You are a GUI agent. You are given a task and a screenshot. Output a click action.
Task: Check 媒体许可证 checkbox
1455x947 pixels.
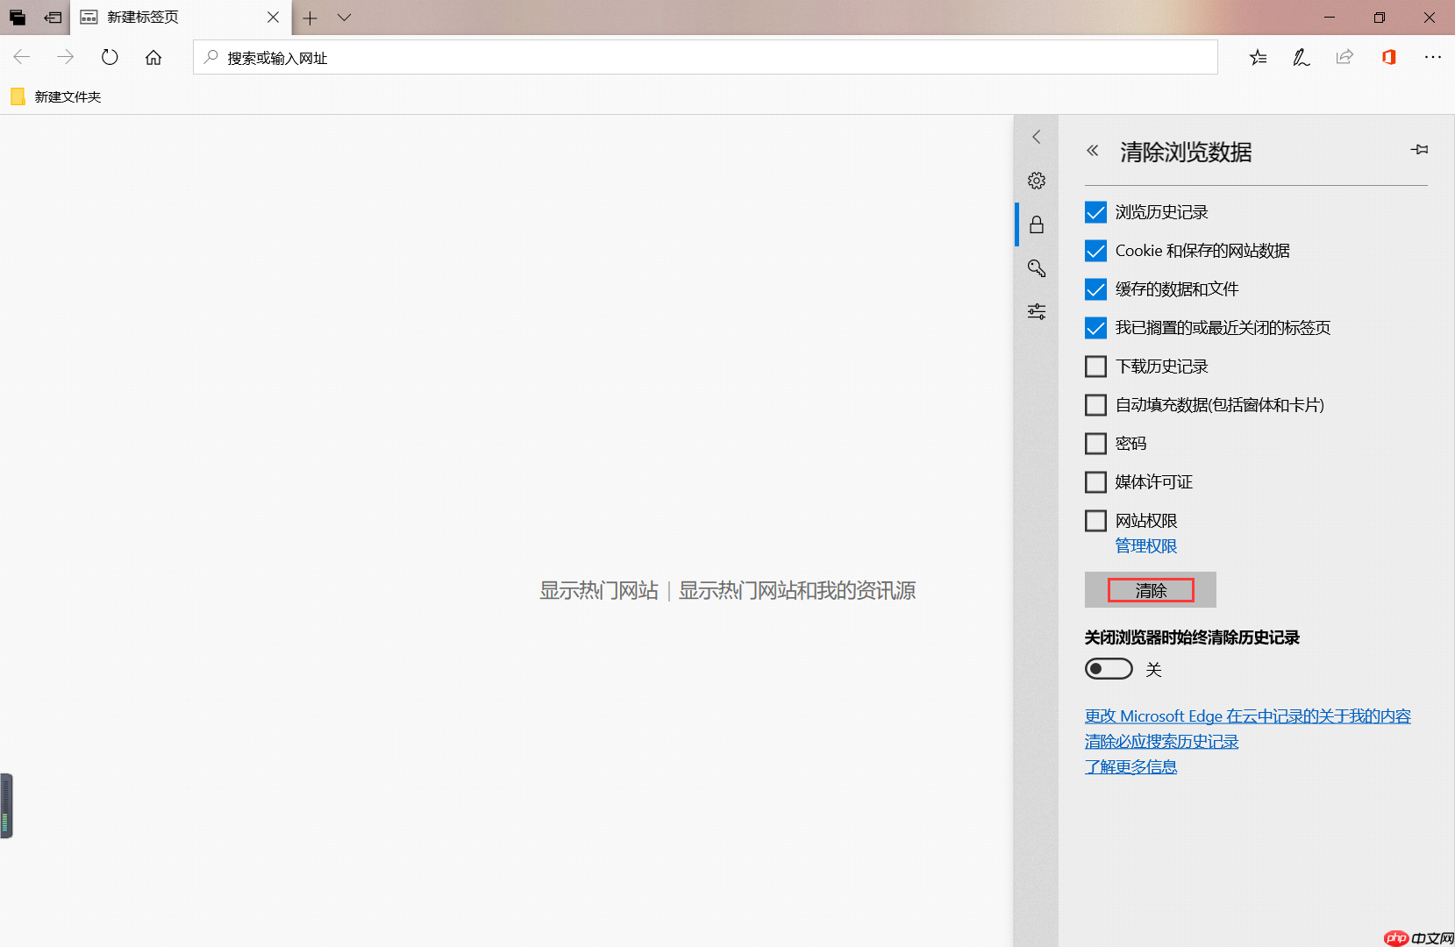pos(1095,482)
